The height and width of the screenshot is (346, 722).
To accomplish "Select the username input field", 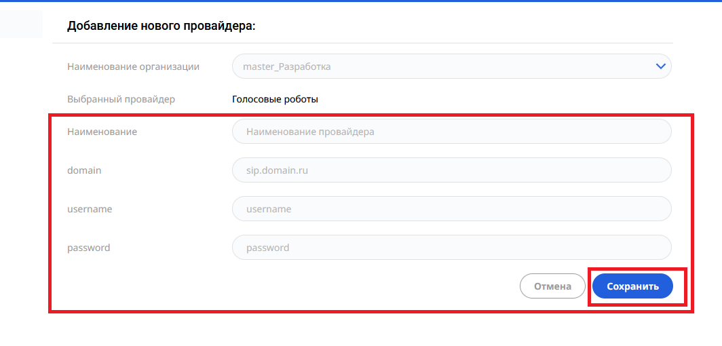I will (x=452, y=209).
